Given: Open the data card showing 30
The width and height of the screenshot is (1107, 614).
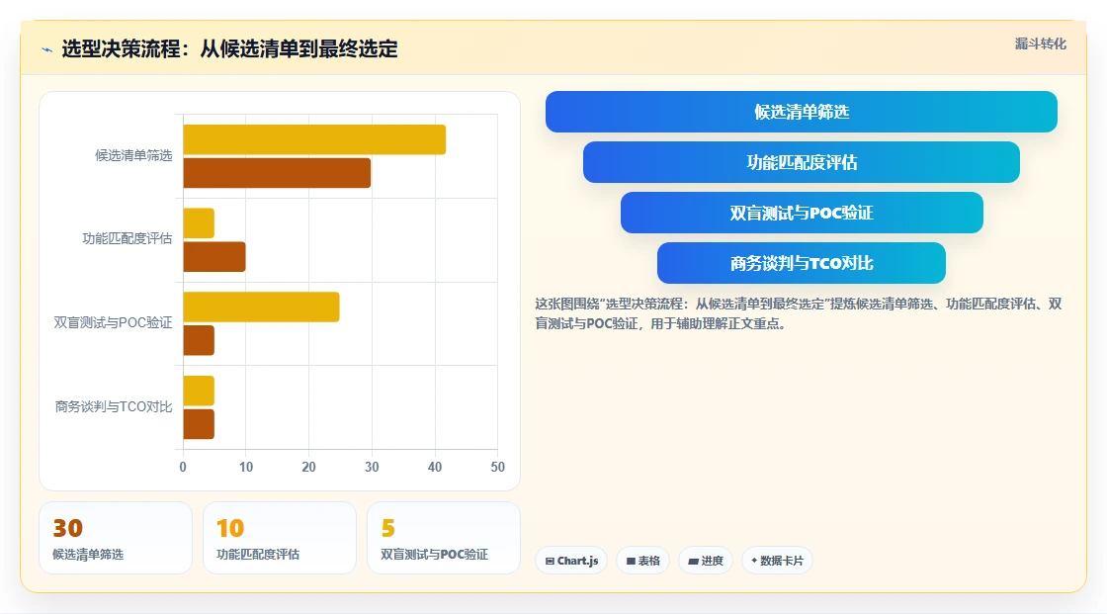Looking at the screenshot, I should pos(116,538).
